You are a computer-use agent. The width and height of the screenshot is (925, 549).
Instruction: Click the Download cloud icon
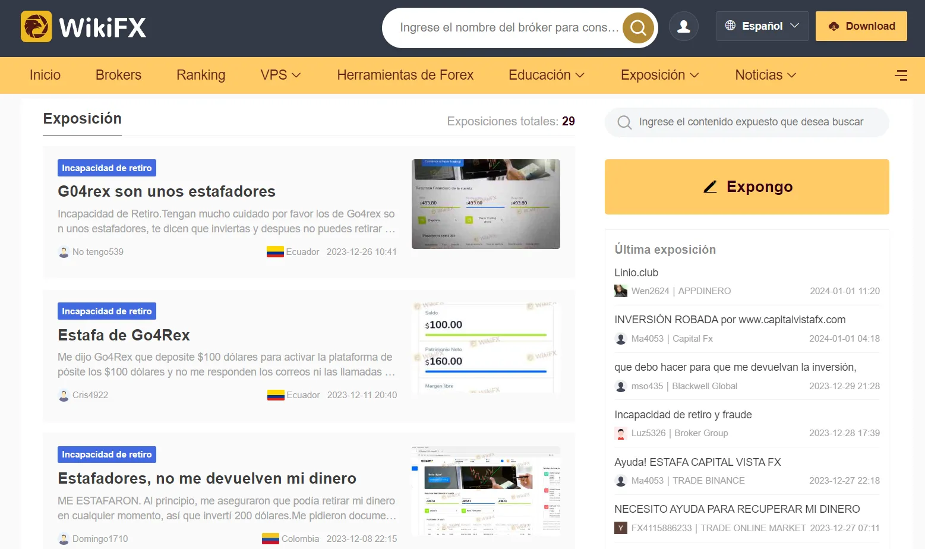(834, 26)
